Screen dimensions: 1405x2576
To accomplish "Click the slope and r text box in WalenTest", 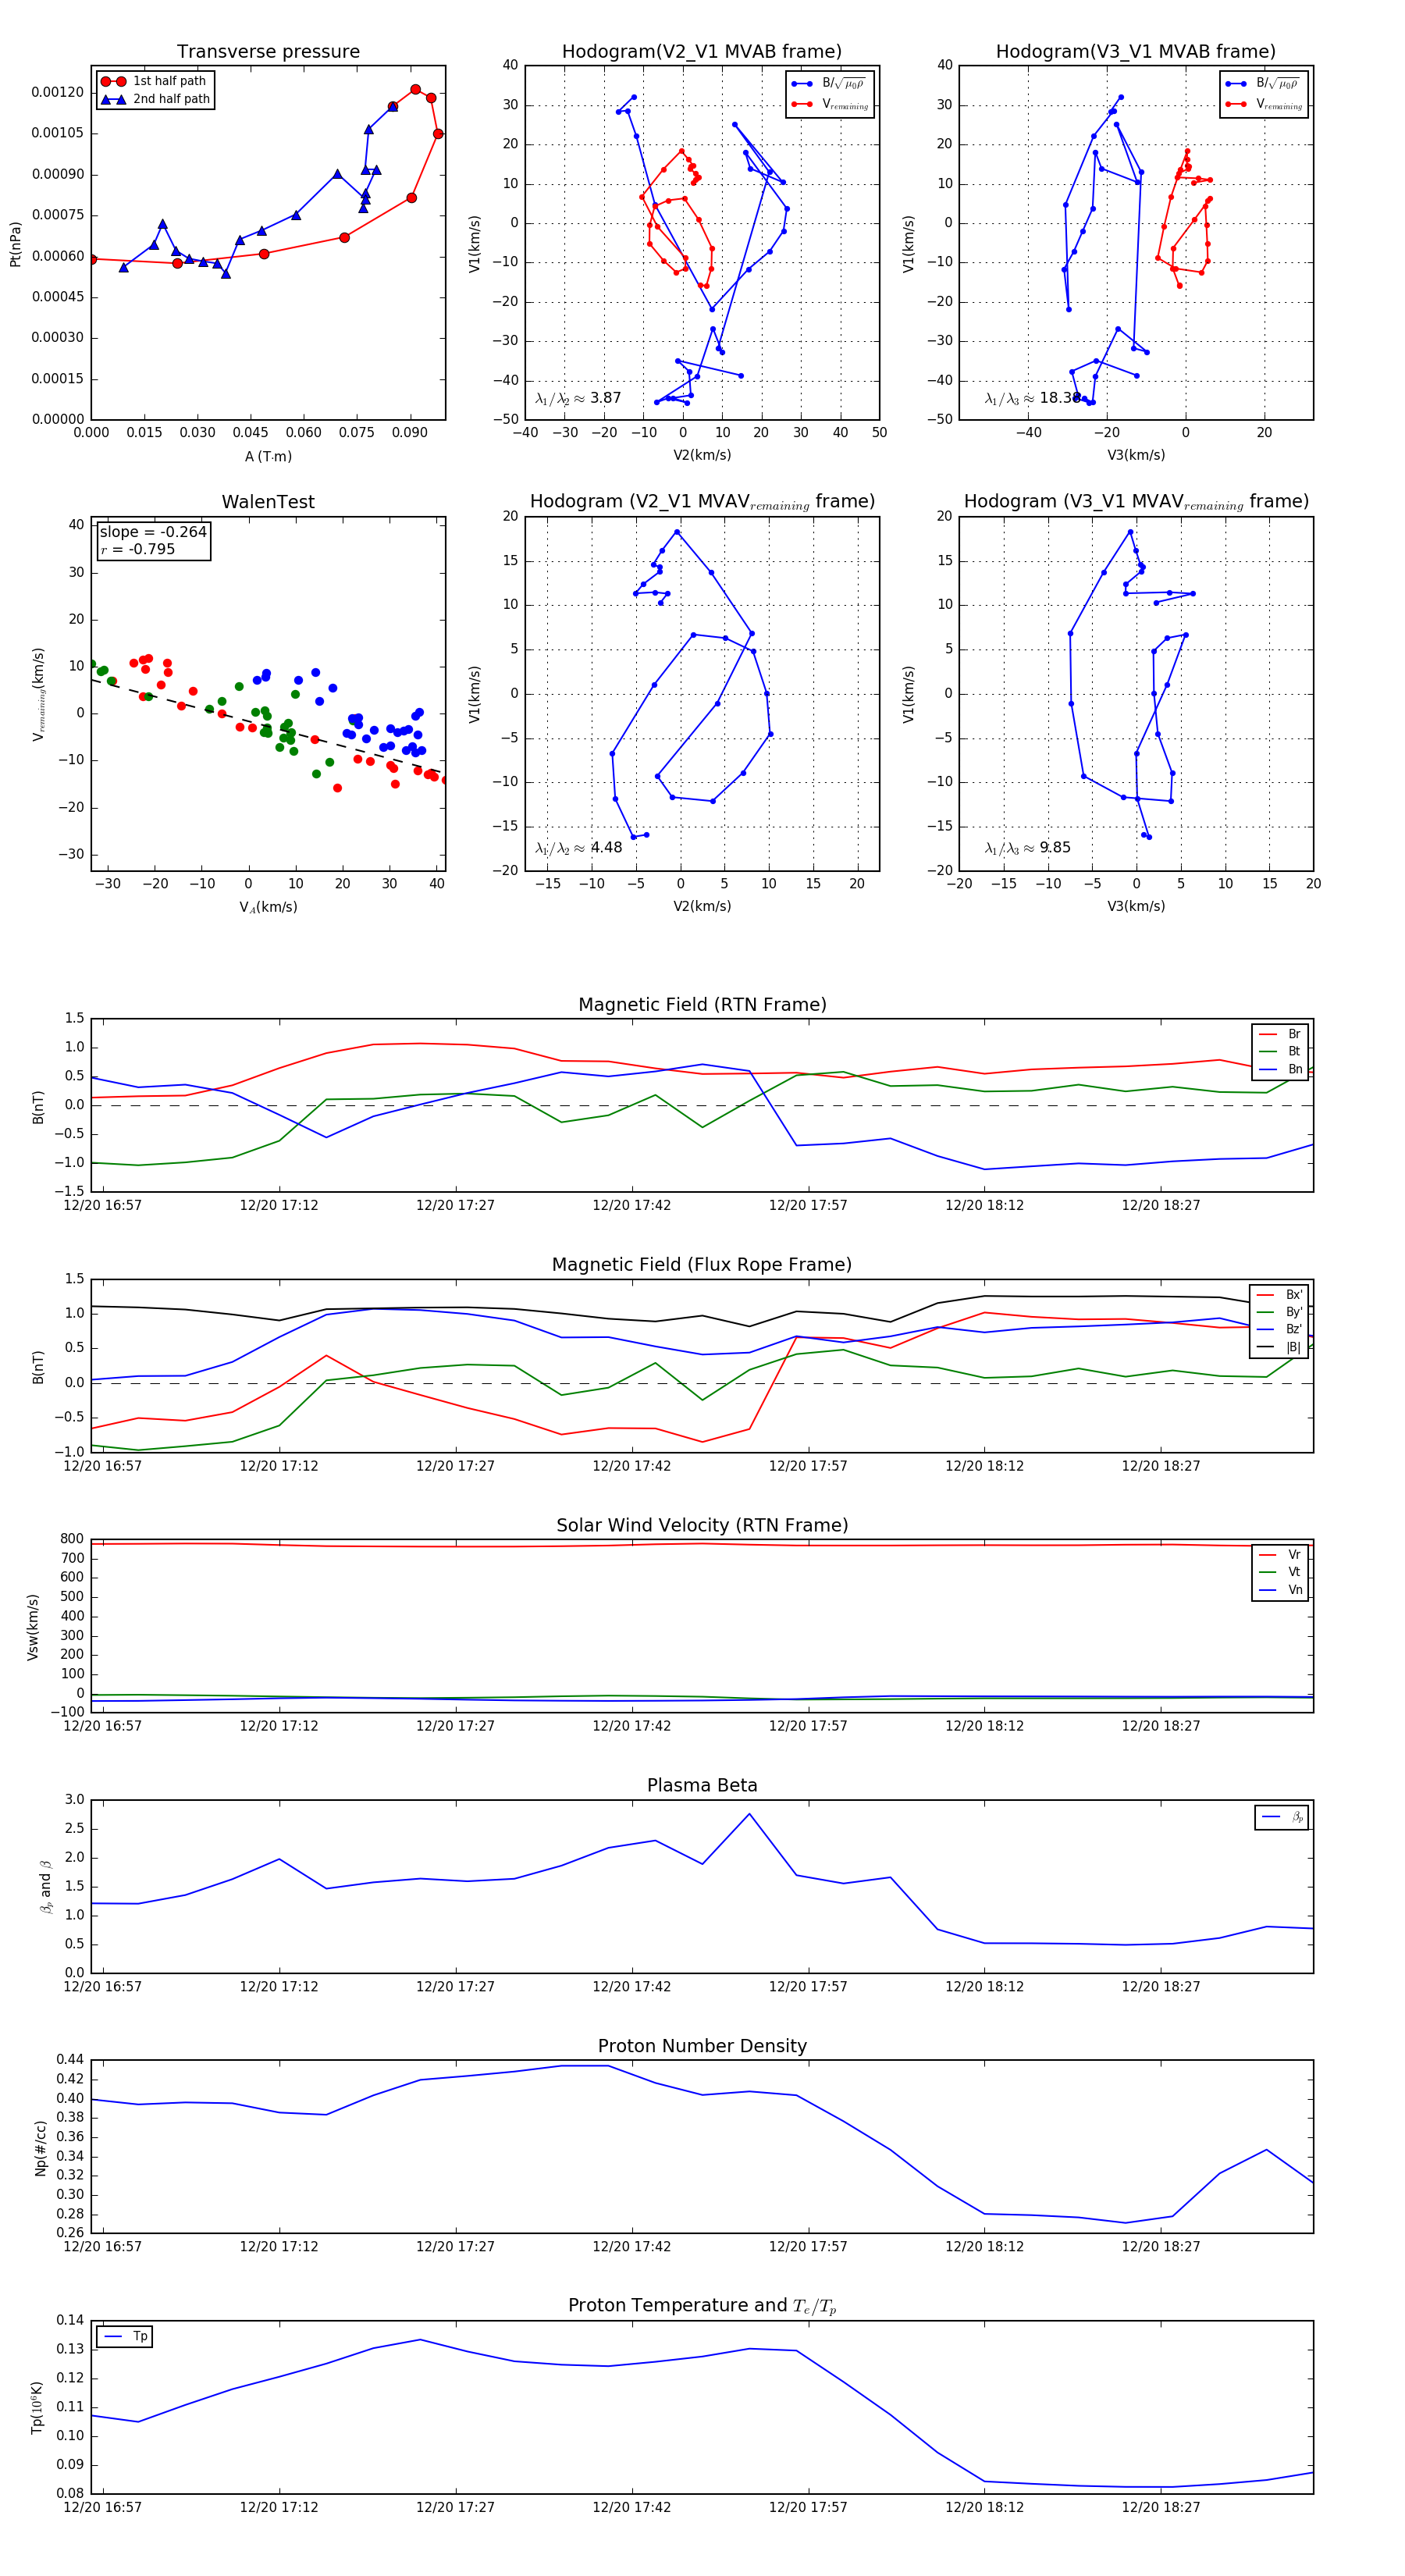I will [153, 540].
